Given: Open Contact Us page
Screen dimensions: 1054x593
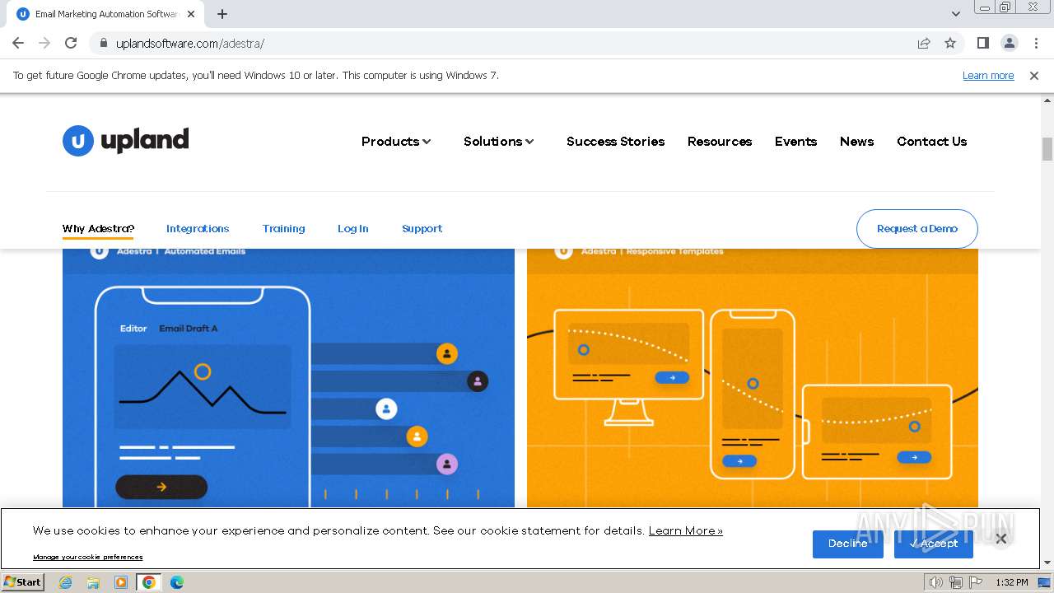Looking at the screenshot, I should pos(931,142).
